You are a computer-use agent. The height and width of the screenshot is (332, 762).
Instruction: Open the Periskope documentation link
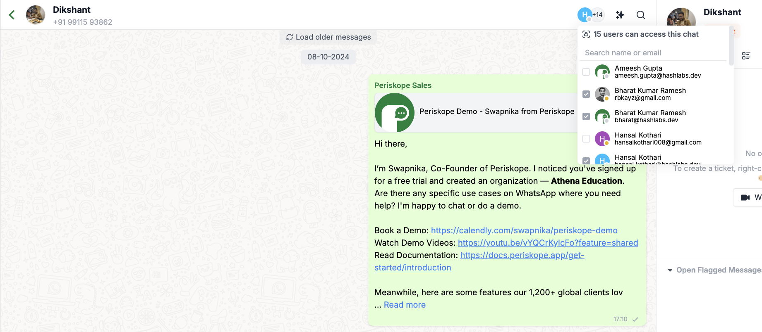click(479, 261)
